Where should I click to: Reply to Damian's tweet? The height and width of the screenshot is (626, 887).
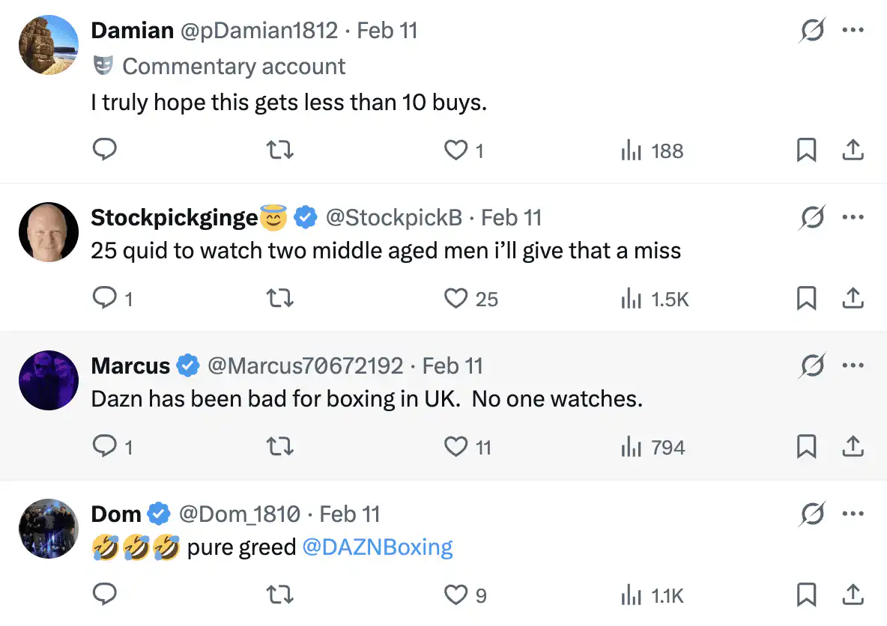(104, 151)
